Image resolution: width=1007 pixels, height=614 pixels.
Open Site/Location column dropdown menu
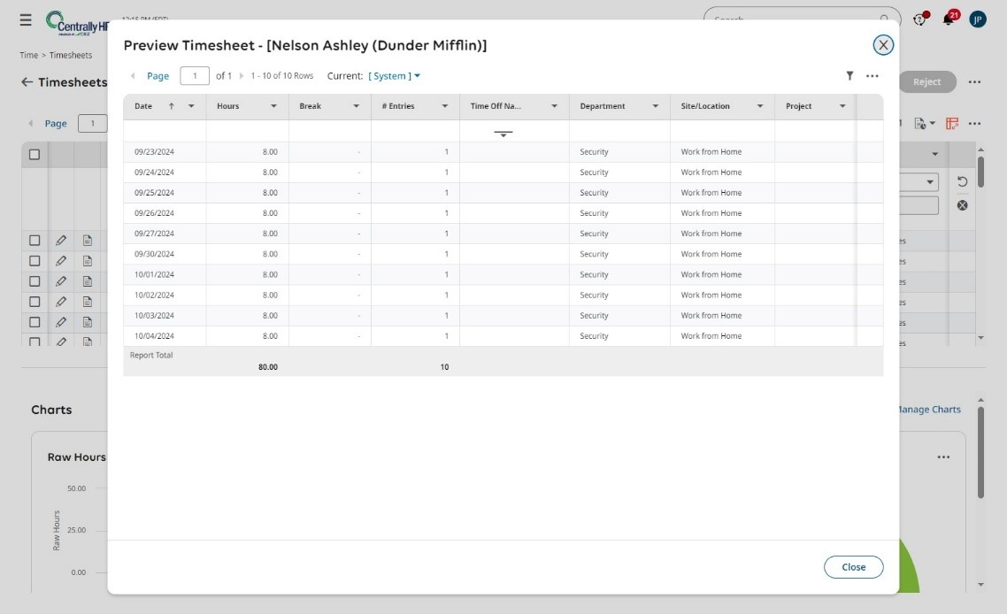tap(760, 106)
